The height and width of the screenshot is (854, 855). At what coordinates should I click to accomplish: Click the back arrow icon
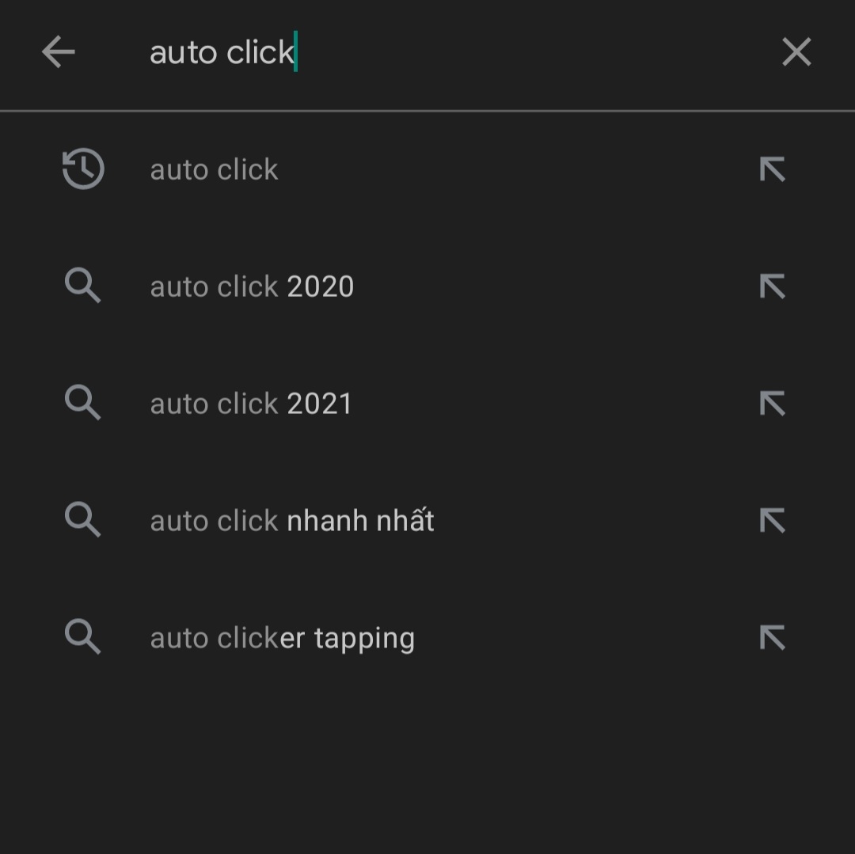(x=58, y=51)
